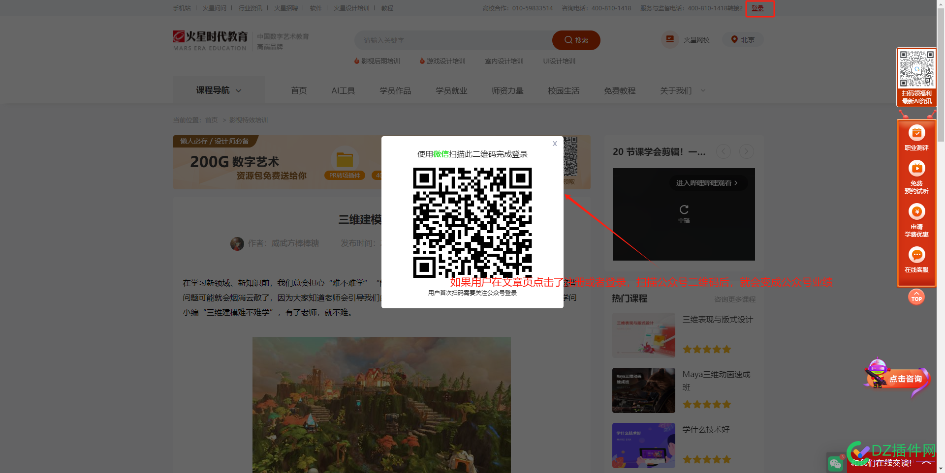Expand the chevron next to 关于我们
Screen dimensions: 945x473
(703, 90)
